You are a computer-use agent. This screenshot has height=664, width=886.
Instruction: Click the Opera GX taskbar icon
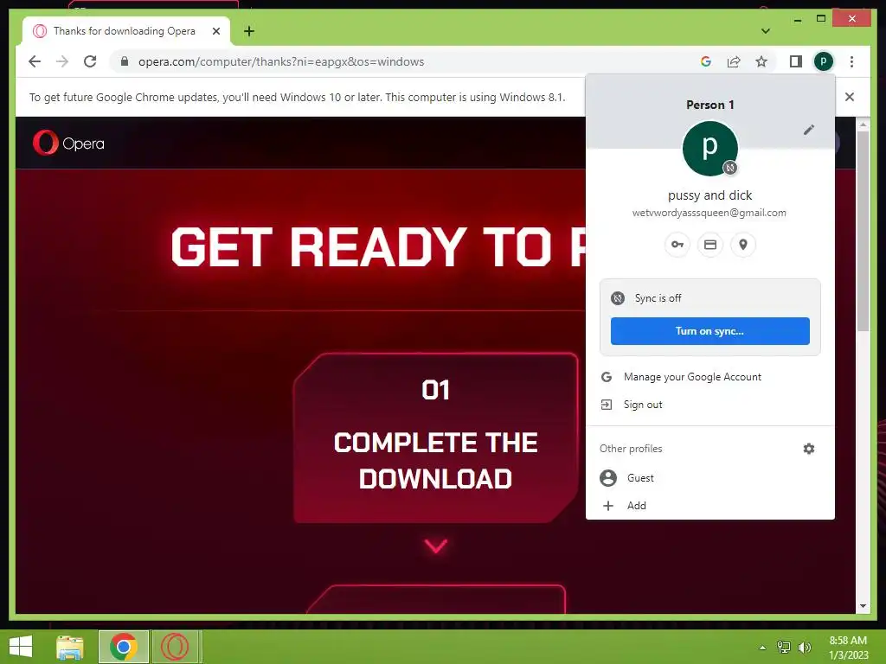coord(175,647)
